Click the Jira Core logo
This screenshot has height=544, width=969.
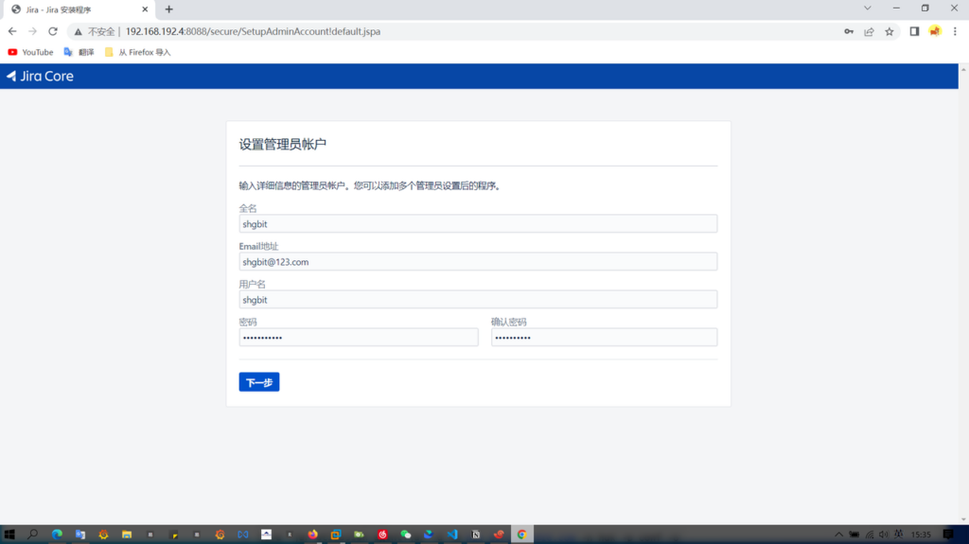40,76
